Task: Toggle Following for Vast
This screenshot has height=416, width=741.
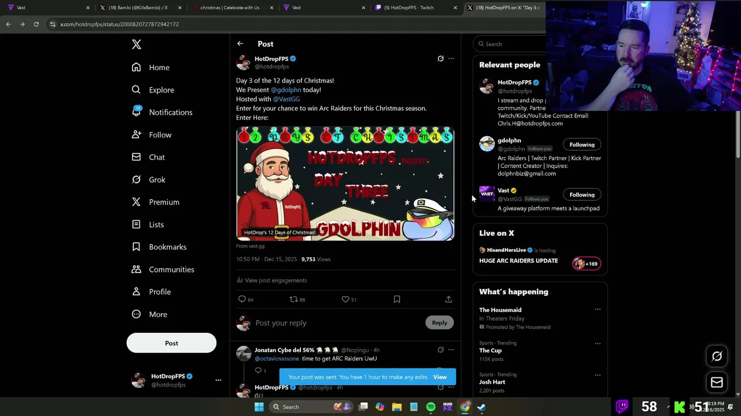Action: click(x=582, y=195)
